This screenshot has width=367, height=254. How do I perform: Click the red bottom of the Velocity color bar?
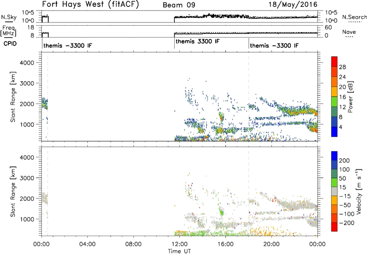tap(334, 227)
